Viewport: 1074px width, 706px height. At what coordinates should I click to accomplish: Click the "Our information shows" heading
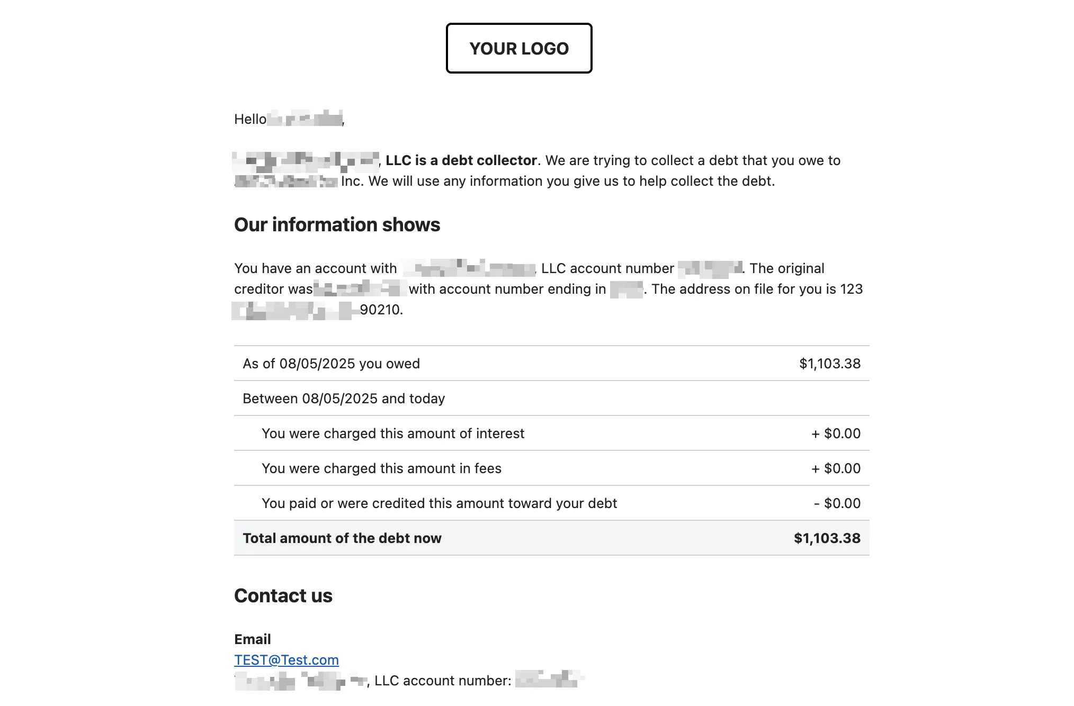(337, 224)
